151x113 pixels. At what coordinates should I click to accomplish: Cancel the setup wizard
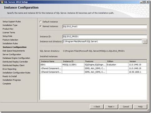[126, 107]
